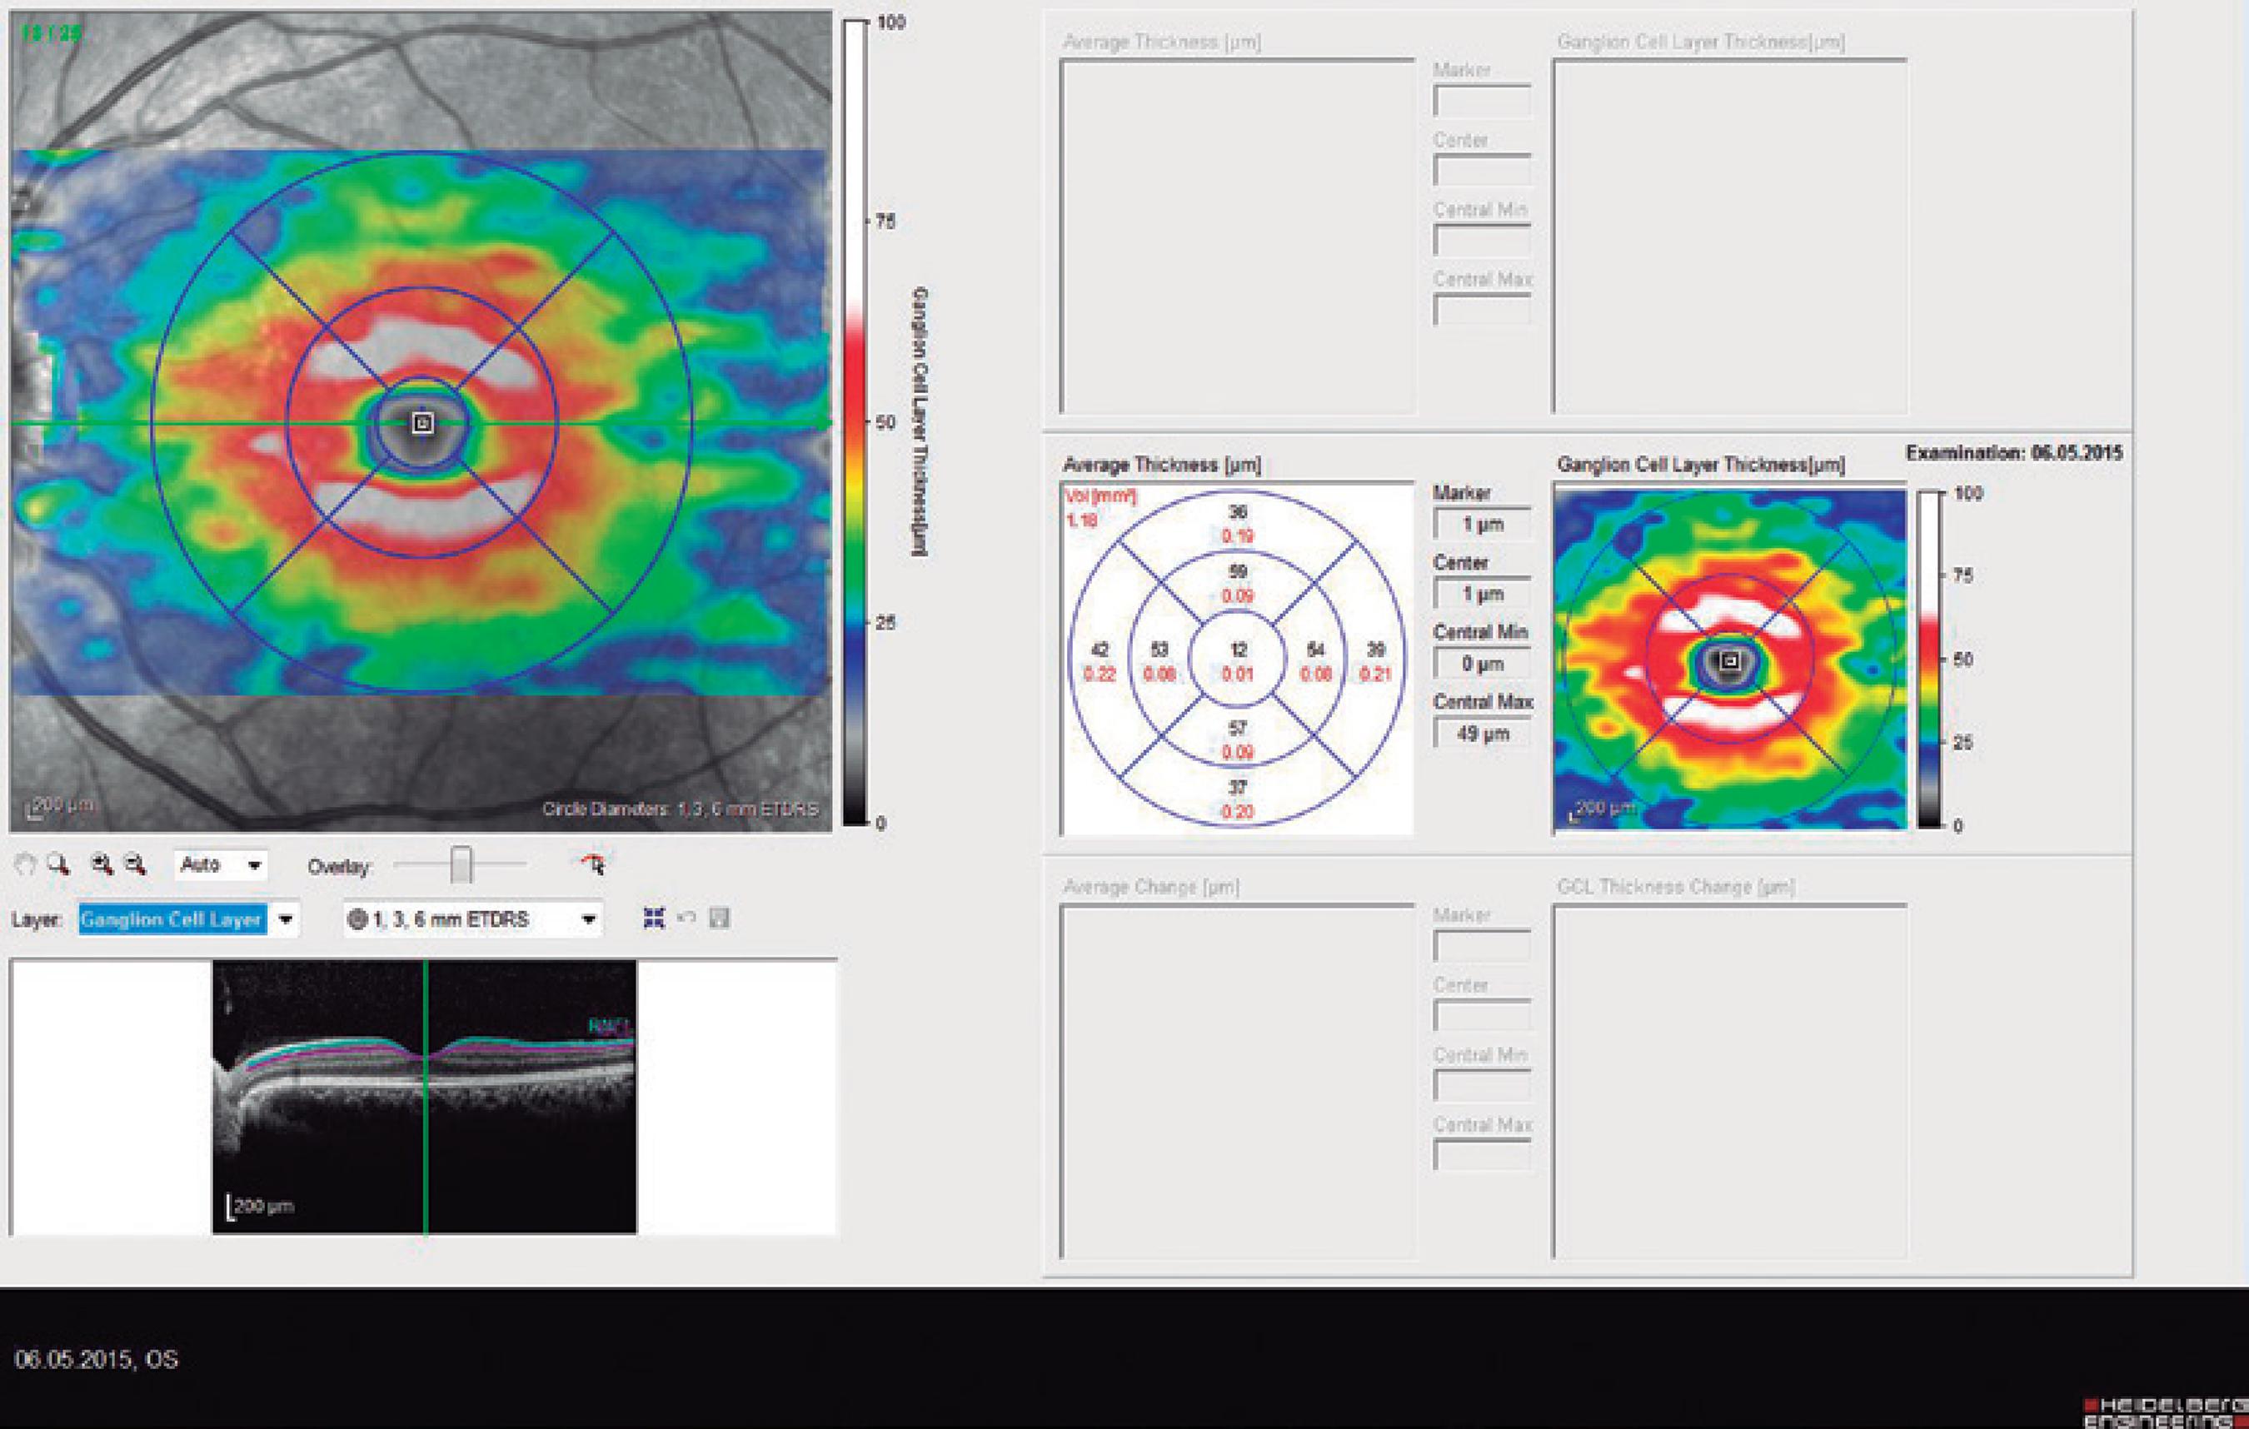Expand the 1, 3, 6 mm ETDRS dropdown
The image size is (2249, 1429).
(x=588, y=920)
